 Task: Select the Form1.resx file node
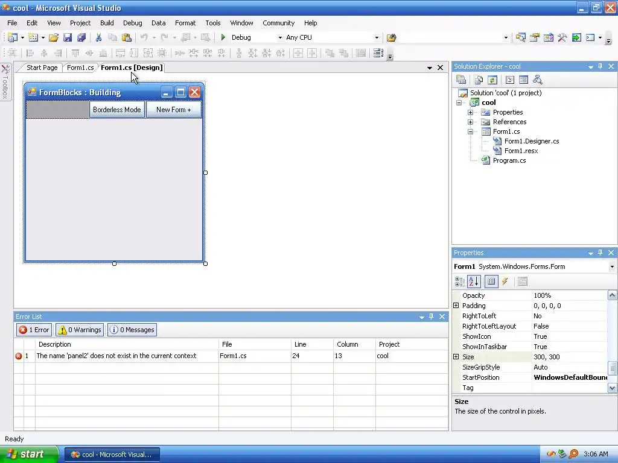coord(521,151)
